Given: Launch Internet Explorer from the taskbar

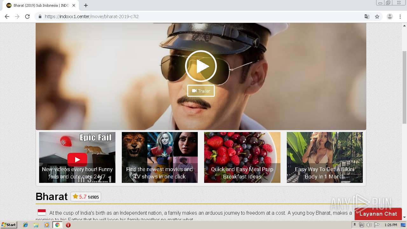Looking at the screenshot, I should (25, 225).
